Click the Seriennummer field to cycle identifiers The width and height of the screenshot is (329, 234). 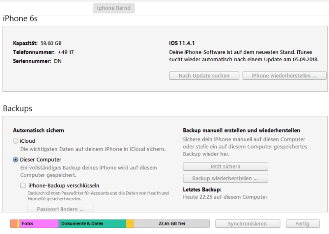pos(58,61)
